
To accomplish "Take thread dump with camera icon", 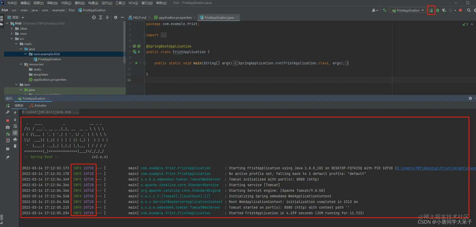I will (x=8, y=127).
